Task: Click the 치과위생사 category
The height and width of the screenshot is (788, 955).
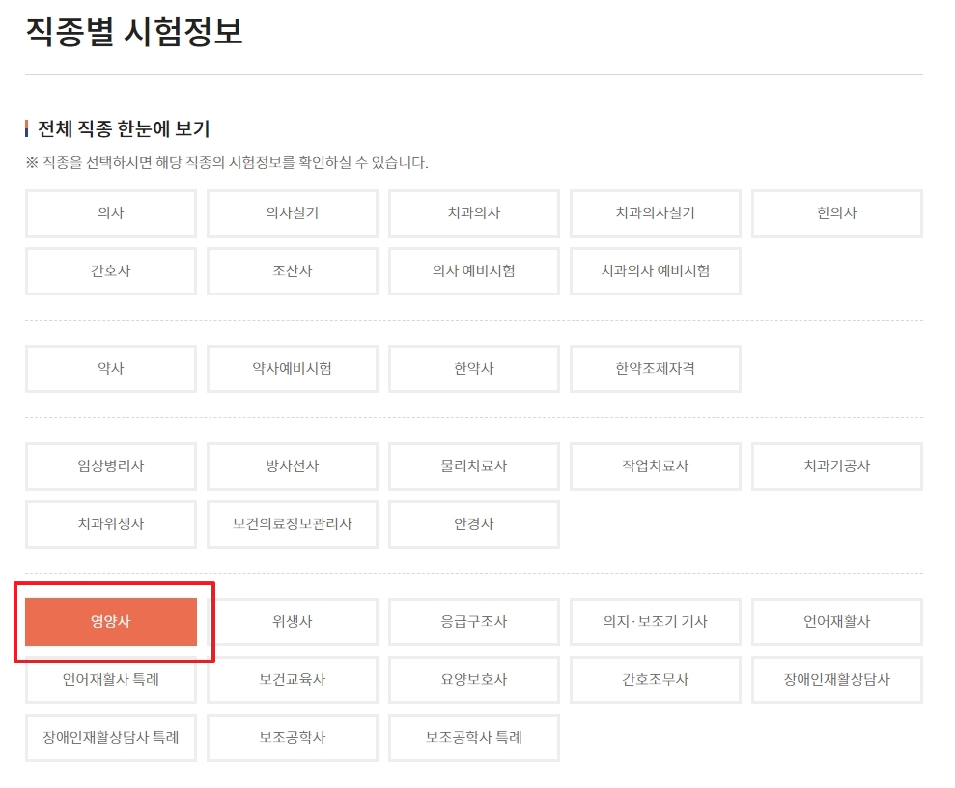Action: 110,524
